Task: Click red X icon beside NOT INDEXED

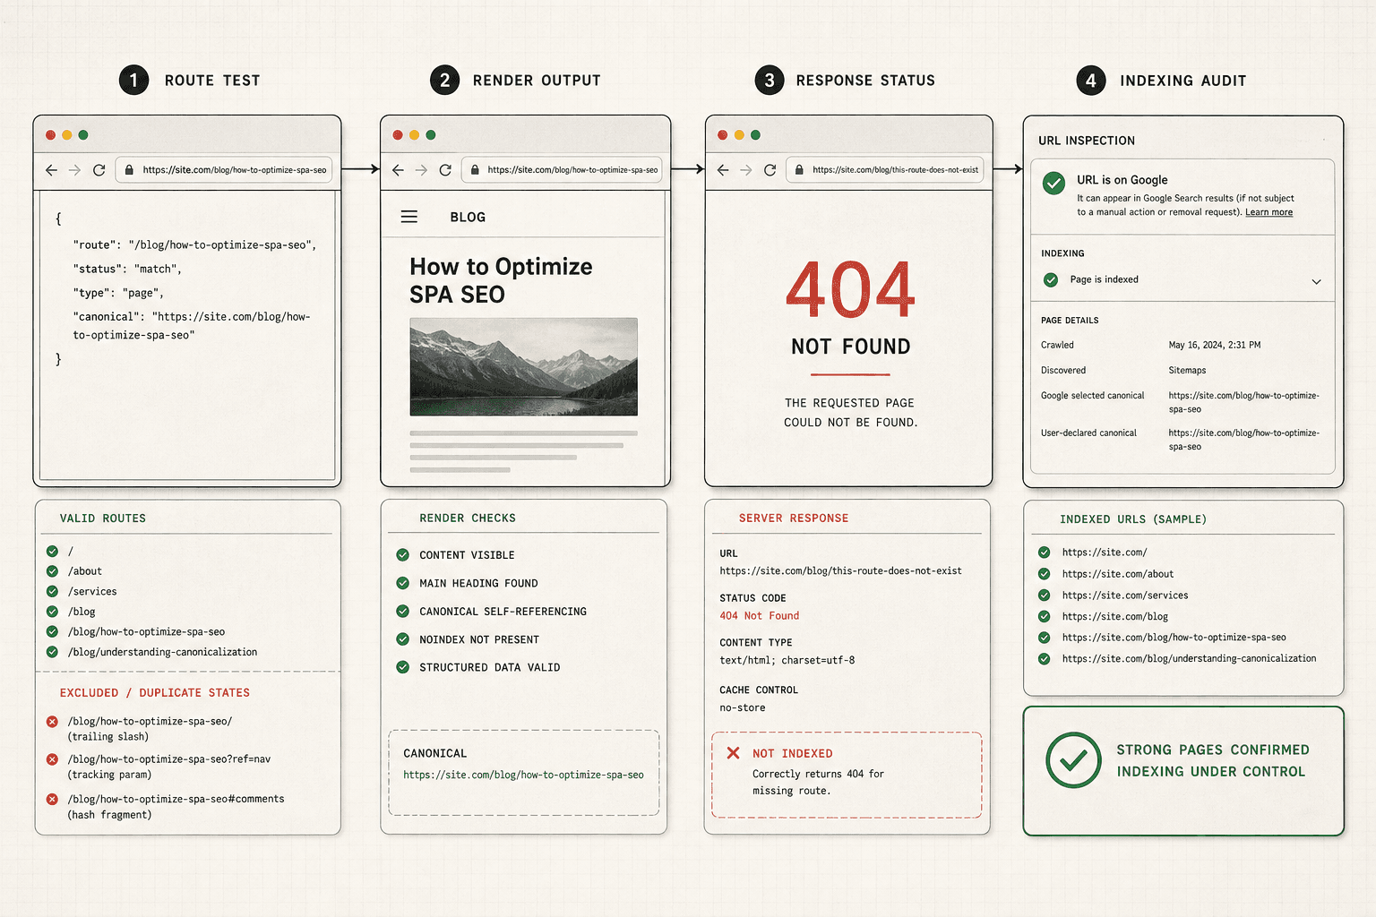Action: pyautogui.click(x=733, y=753)
